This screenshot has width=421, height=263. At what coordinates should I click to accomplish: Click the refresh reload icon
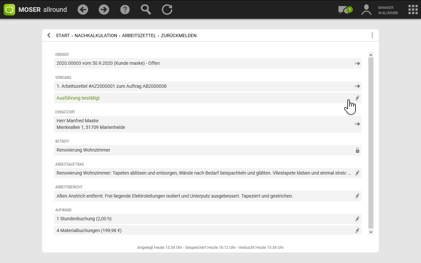[167, 10]
